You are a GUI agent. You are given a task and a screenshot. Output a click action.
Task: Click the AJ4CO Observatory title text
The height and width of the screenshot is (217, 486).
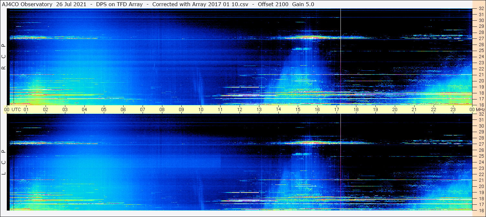pos(27,4)
